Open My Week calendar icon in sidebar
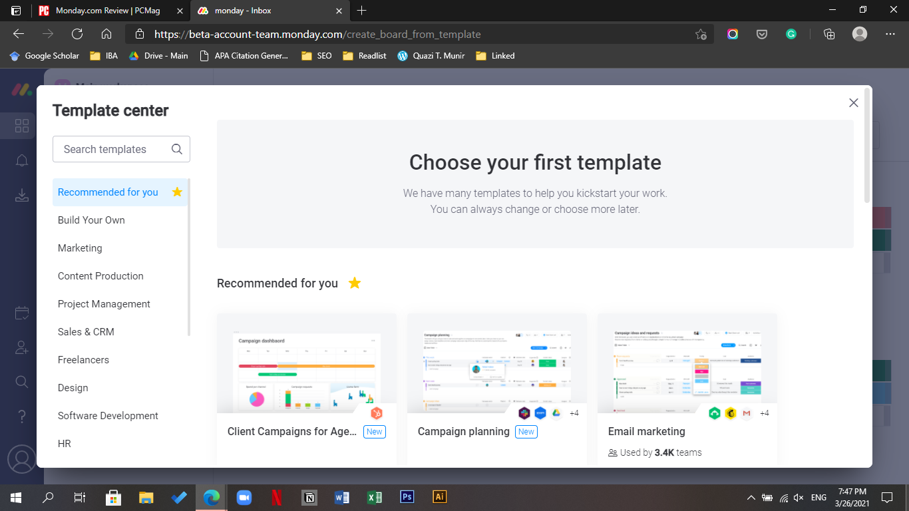The image size is (909, 511). [21, 312]
